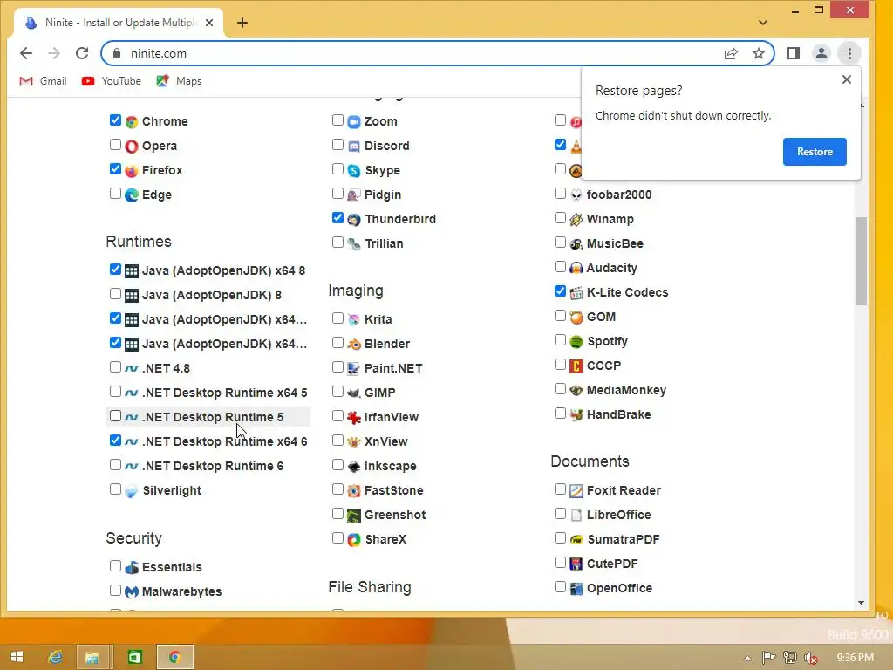Click the Edge logo icon
Screen dimensions: 893x670
point(132,195)
